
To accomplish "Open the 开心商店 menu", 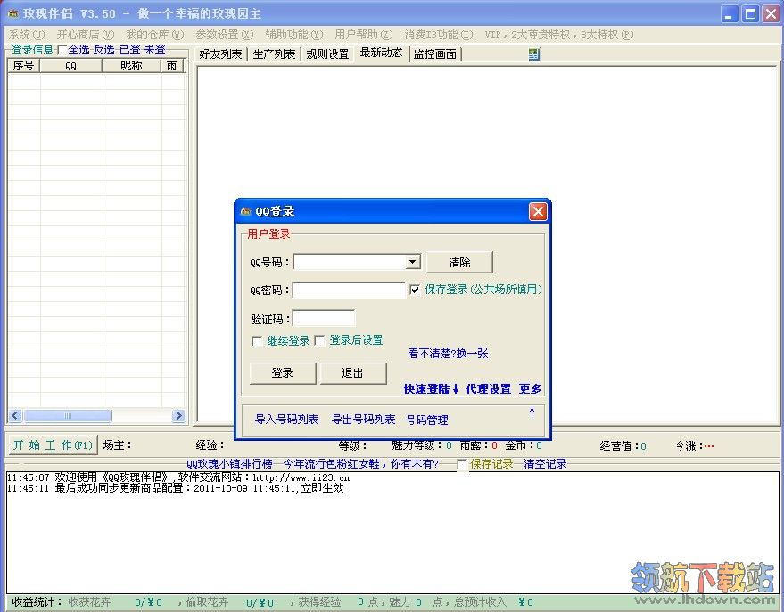I will tap(86, 35).
